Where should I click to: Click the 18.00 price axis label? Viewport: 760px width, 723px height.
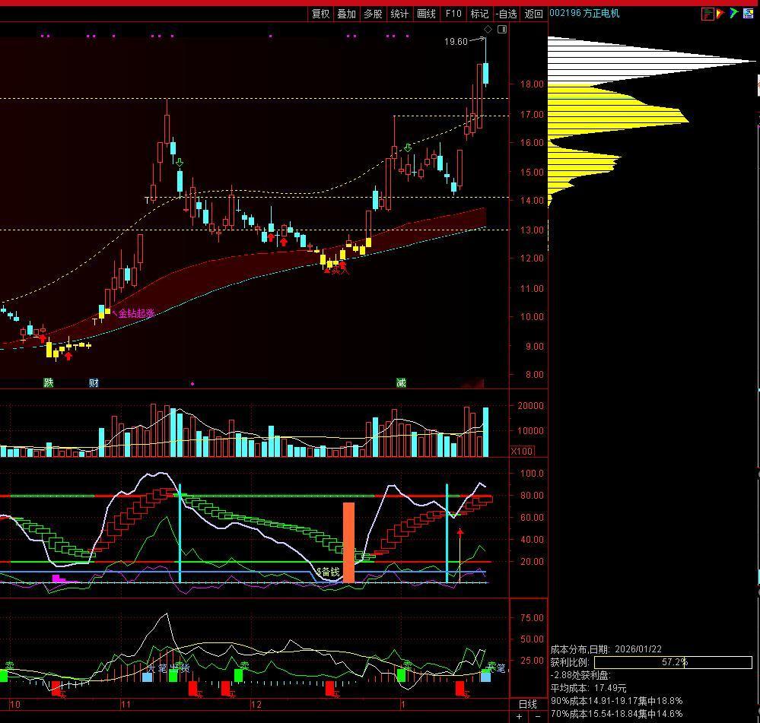[532, 84]
